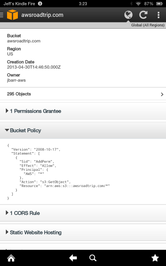Collapse the Bucket Policy section
This screenshot has width=166, height=266.
coord(83,131)
